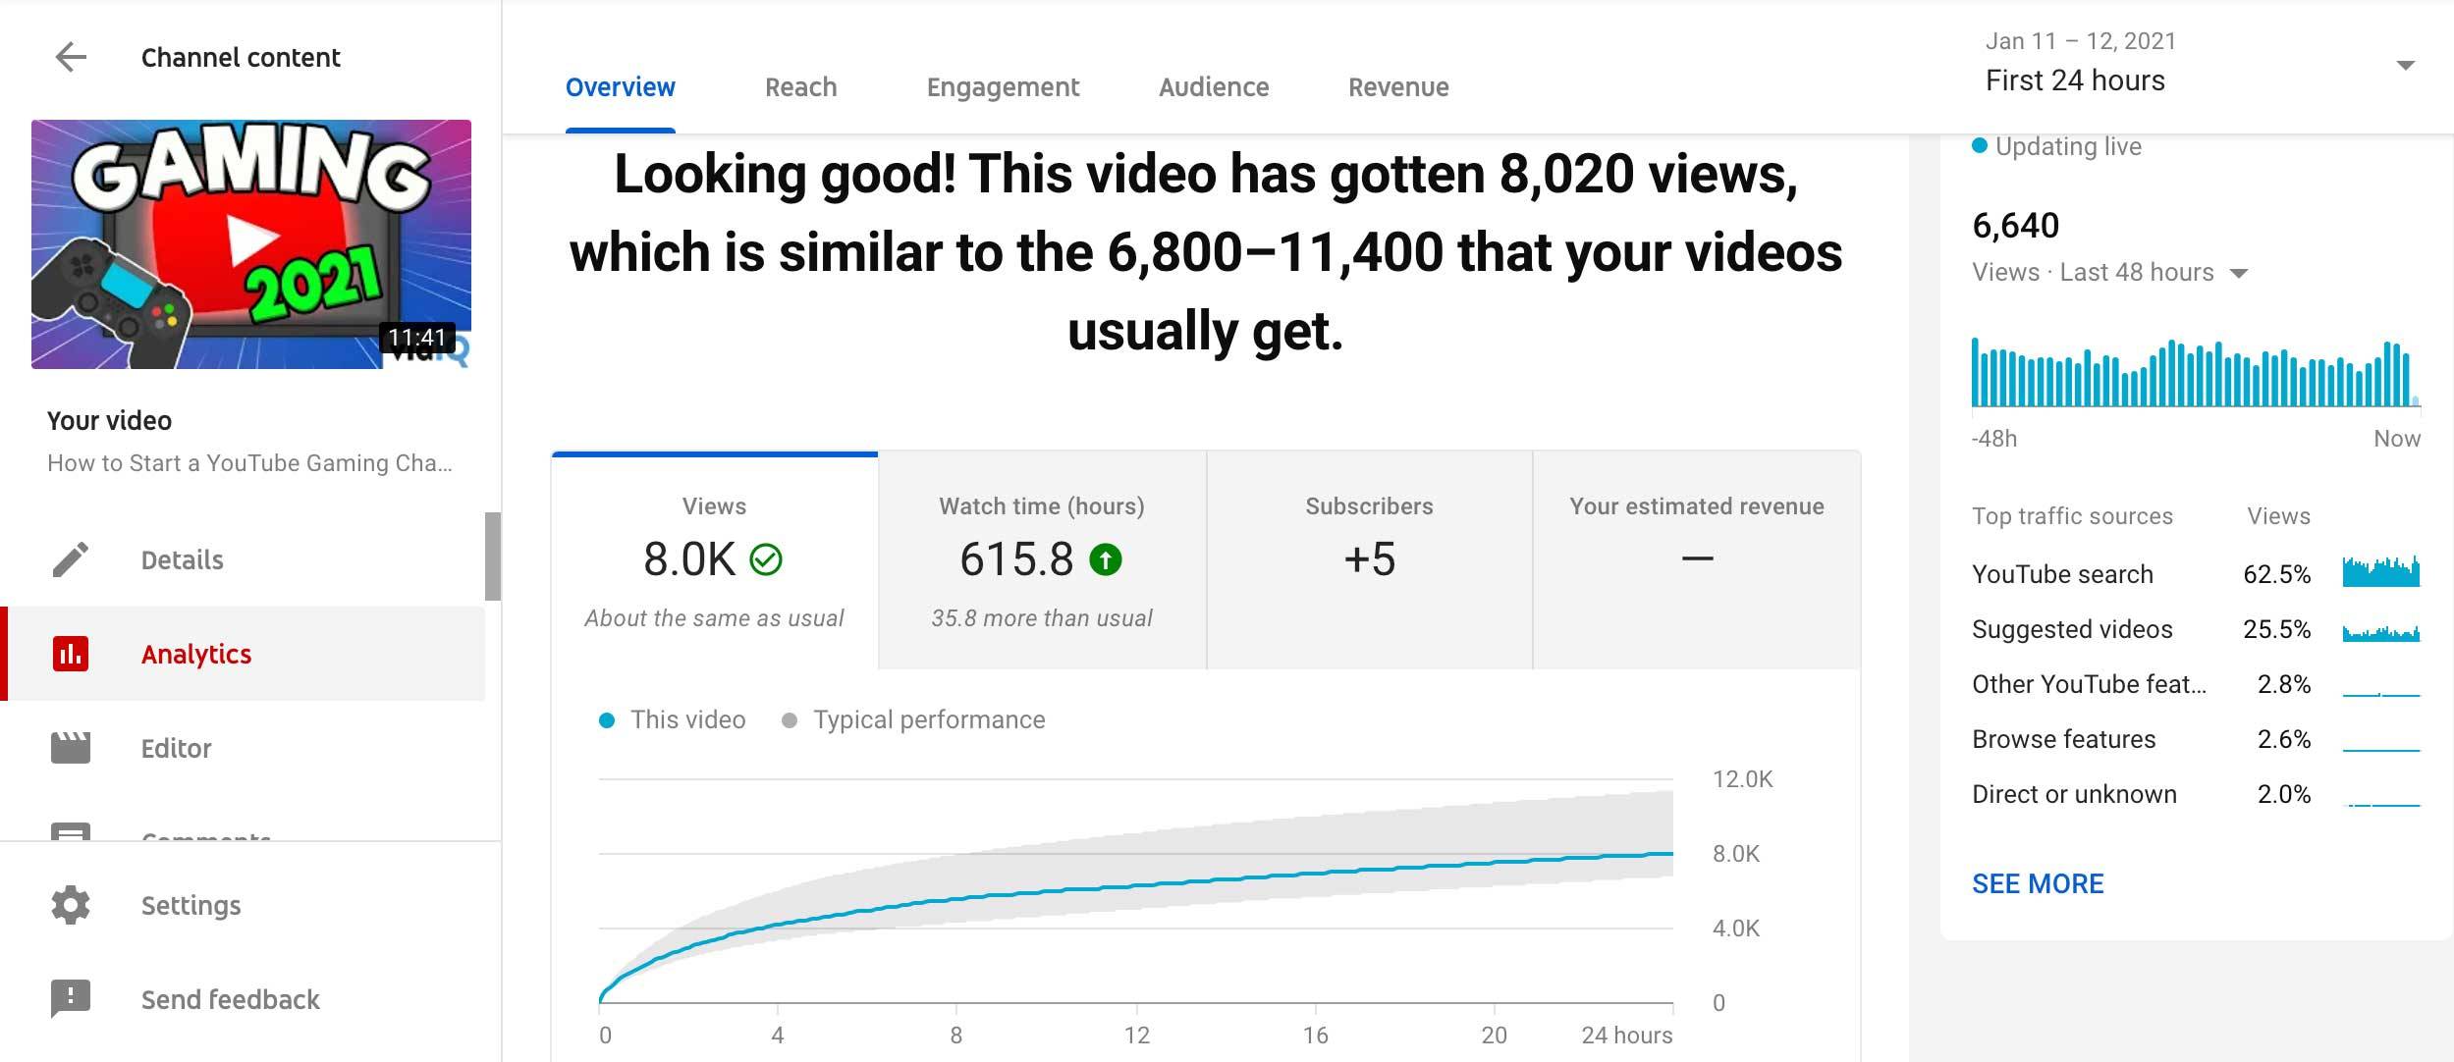
Task: Open the Audience tab
Action: coord(1214,87)
